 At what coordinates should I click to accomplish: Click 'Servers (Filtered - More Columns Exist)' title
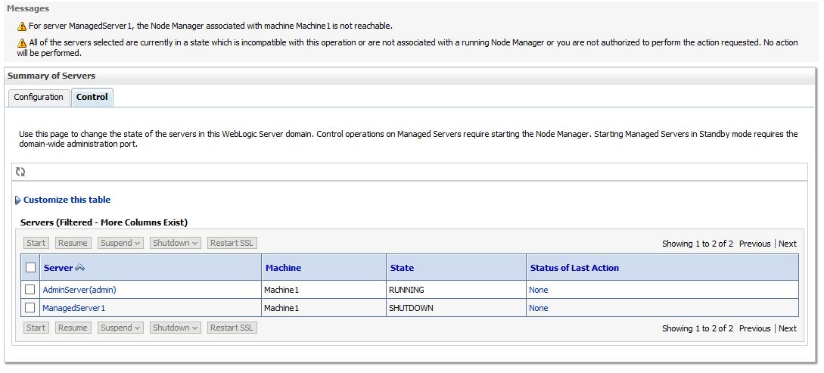(104, 222)
